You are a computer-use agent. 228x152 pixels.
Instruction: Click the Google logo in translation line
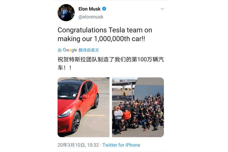tap(70, 50)
